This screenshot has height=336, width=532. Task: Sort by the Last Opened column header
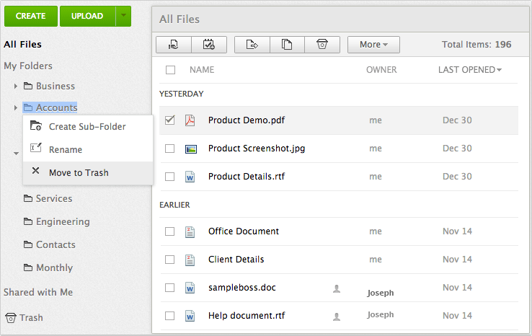pyautogui.click(x=470, y=70)
